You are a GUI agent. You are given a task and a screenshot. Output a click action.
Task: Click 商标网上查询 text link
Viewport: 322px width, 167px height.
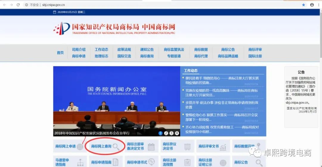point(101,146)
